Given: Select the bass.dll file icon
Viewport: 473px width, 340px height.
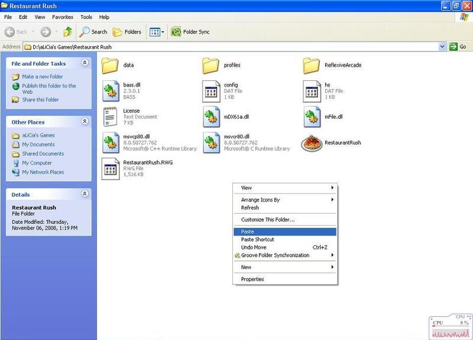Looking at the screenshot, I should (111, 91).
